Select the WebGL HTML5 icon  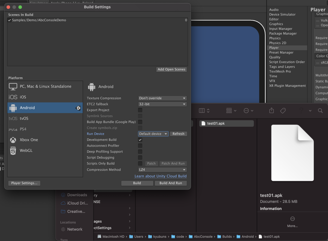pyautogui.click(x=13, y=151)
